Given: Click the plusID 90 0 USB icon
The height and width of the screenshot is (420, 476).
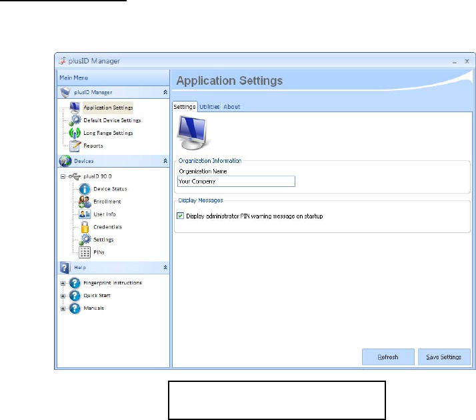Looking at the screenshot, I should 75,176.
